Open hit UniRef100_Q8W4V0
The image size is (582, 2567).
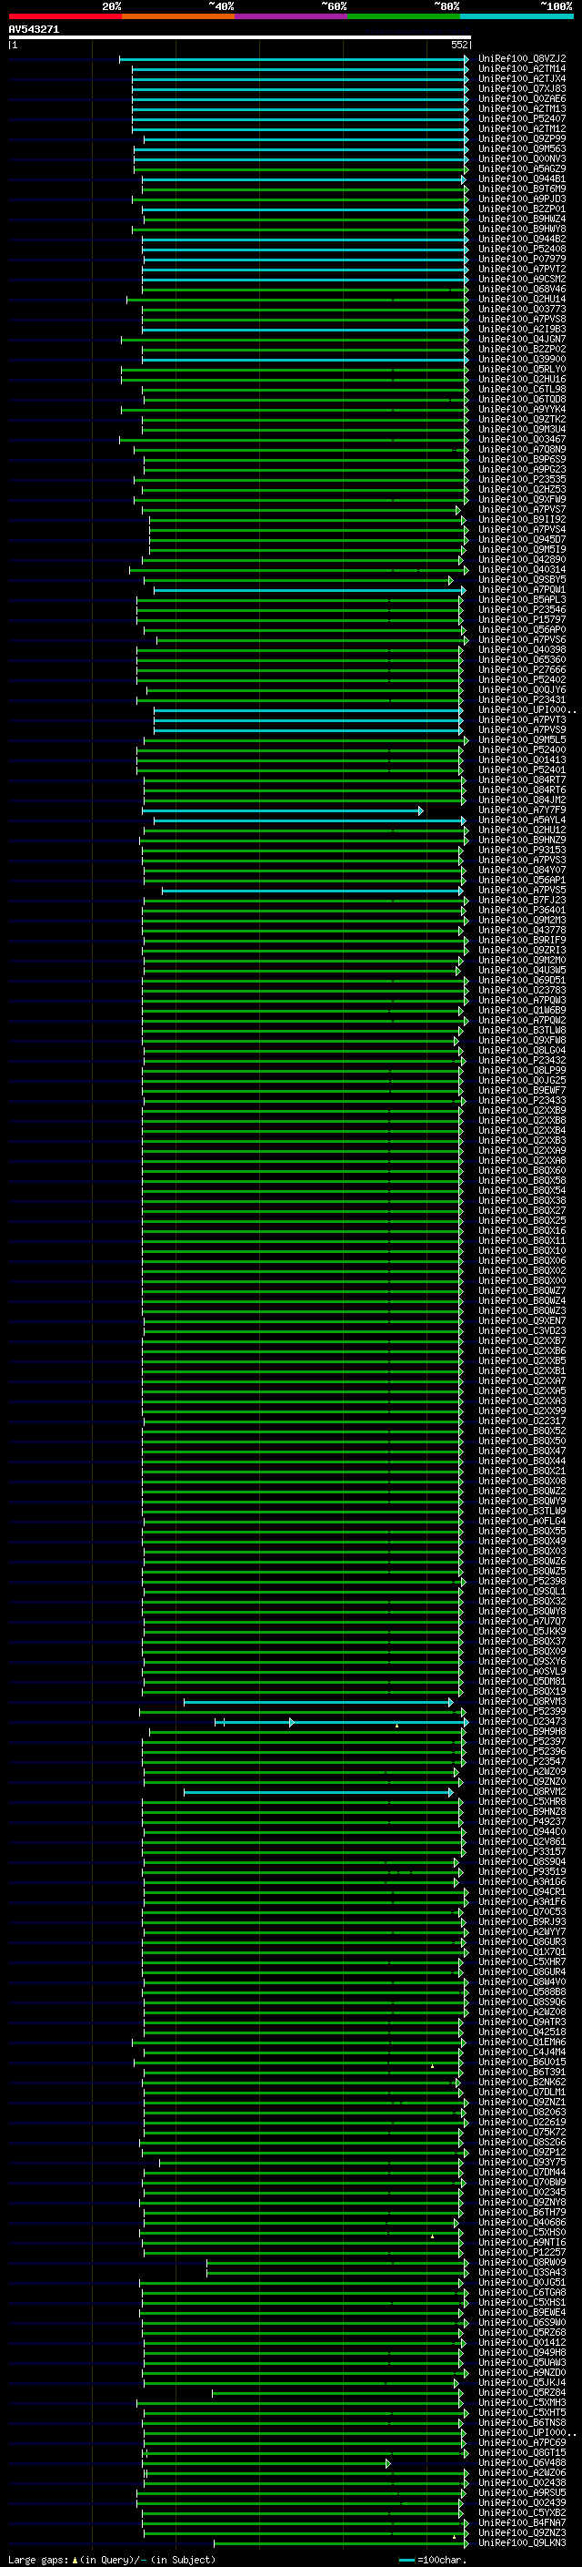pos(522,1982)
